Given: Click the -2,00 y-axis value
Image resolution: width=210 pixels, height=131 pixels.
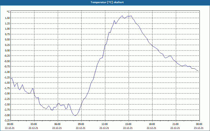Looking at the screenshot, I should coord(7,94).
